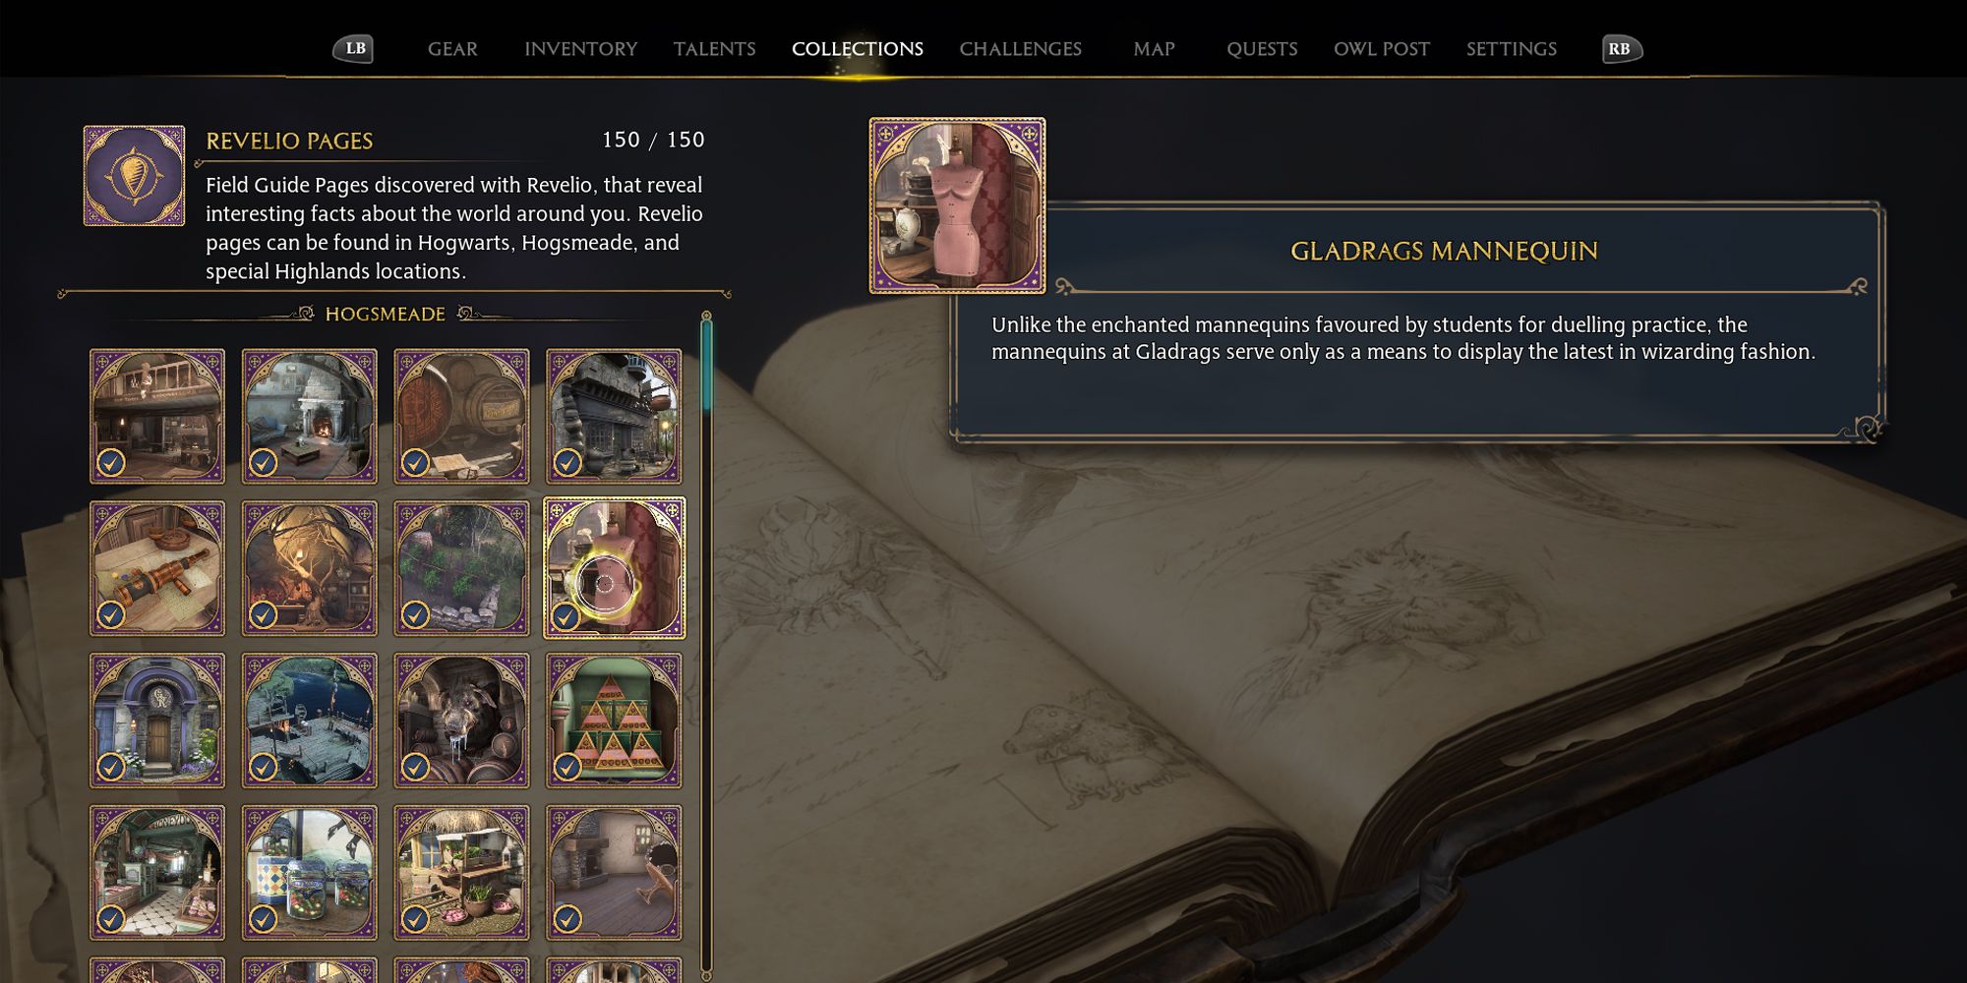Click the LB bumper button icon

click(354, 48)
